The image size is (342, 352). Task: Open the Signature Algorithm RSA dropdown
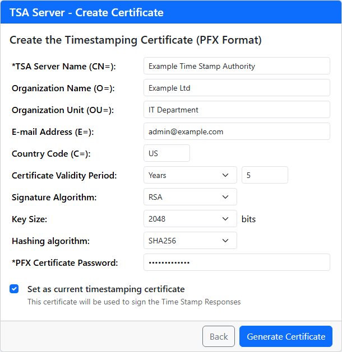[190, 197]
